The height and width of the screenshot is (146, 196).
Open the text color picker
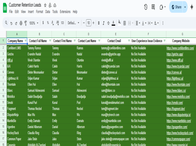pyautogui.click(x=113, y=23)
